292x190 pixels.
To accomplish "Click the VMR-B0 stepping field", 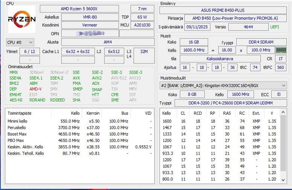I will pos(90,17).
